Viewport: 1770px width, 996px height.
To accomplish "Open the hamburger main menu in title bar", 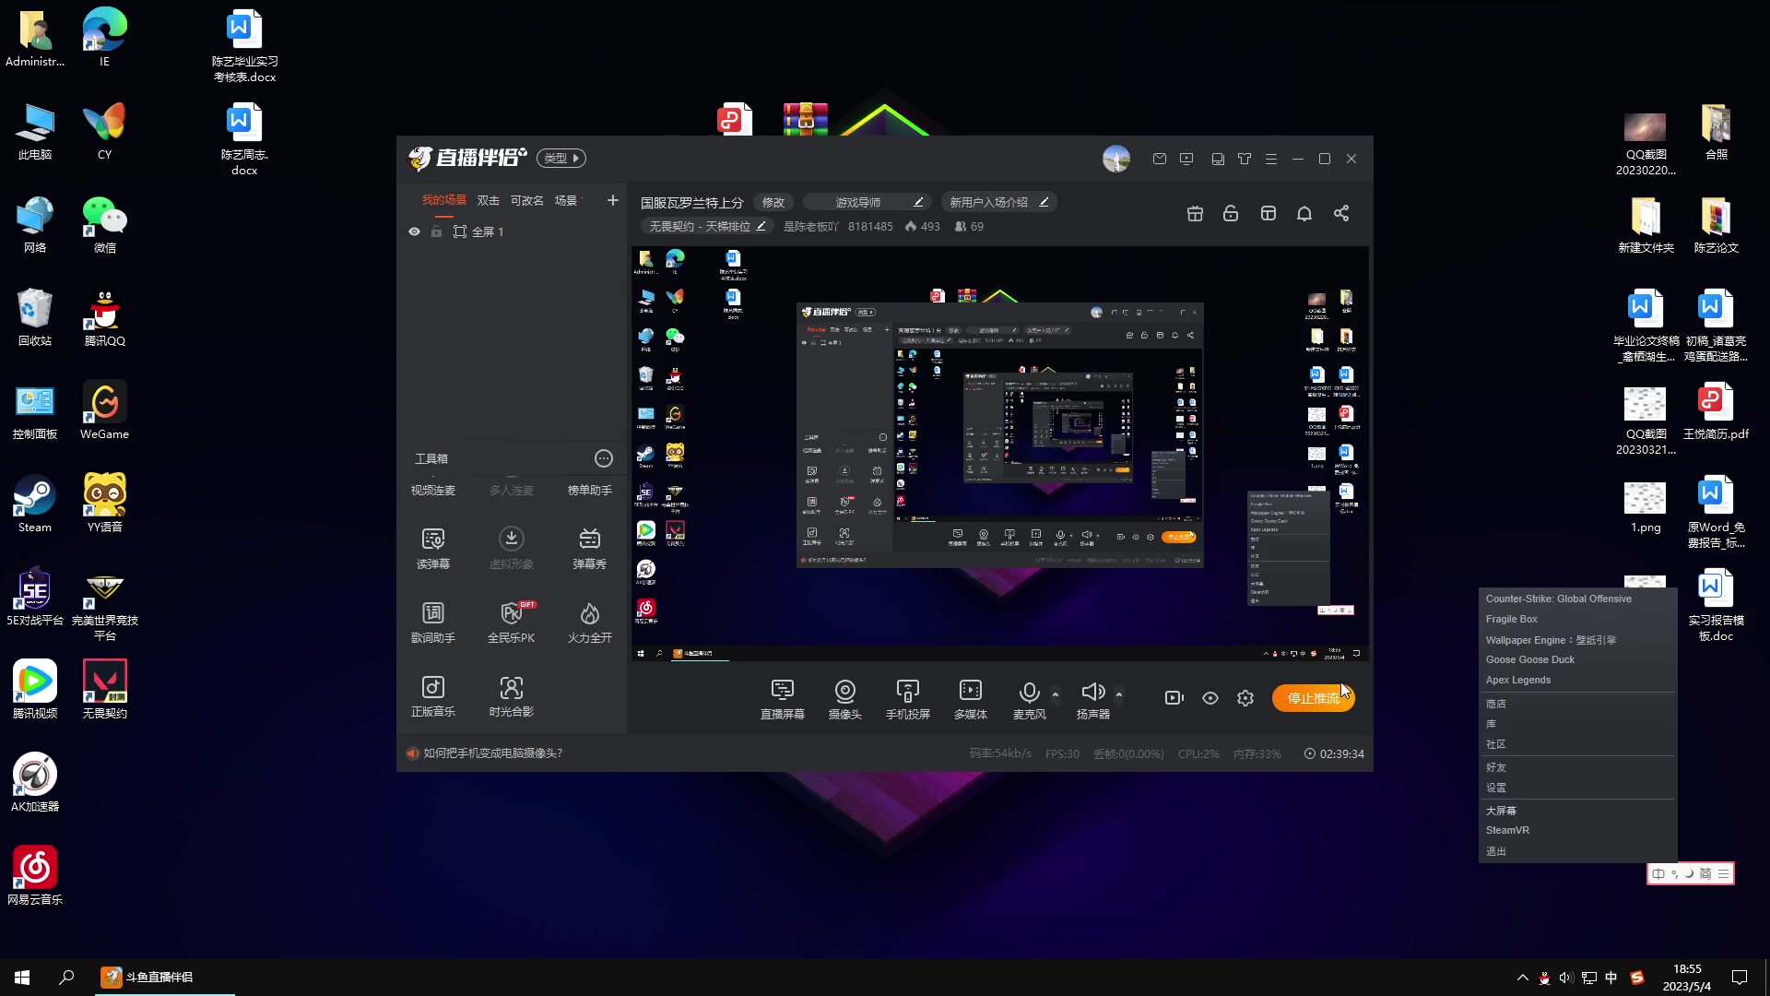I will tap(1271, 159).
